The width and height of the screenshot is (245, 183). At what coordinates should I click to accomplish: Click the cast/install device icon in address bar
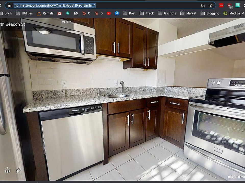coord(203,5)
